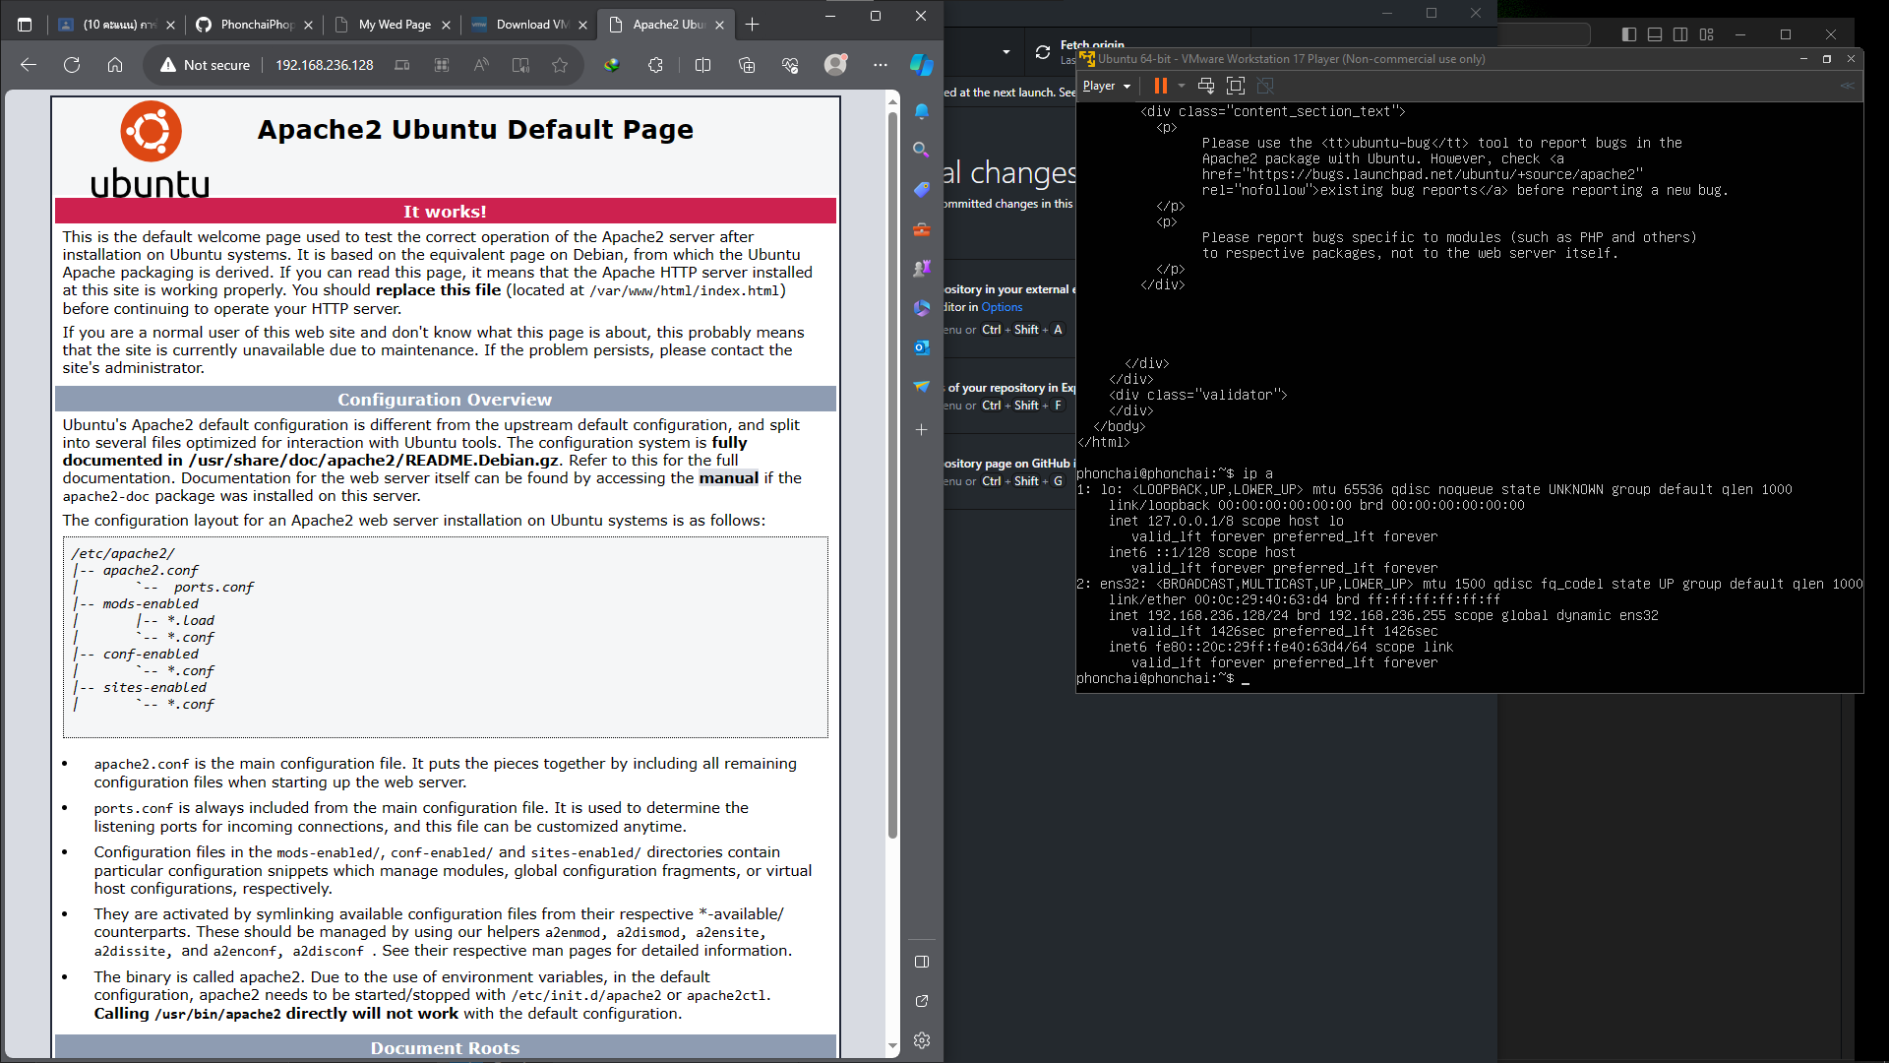1889x1063 pixels.
Task: Switch to the PhonchaiPhop GitHub tab
Action: pyautogui.click(x=256, y=25)
